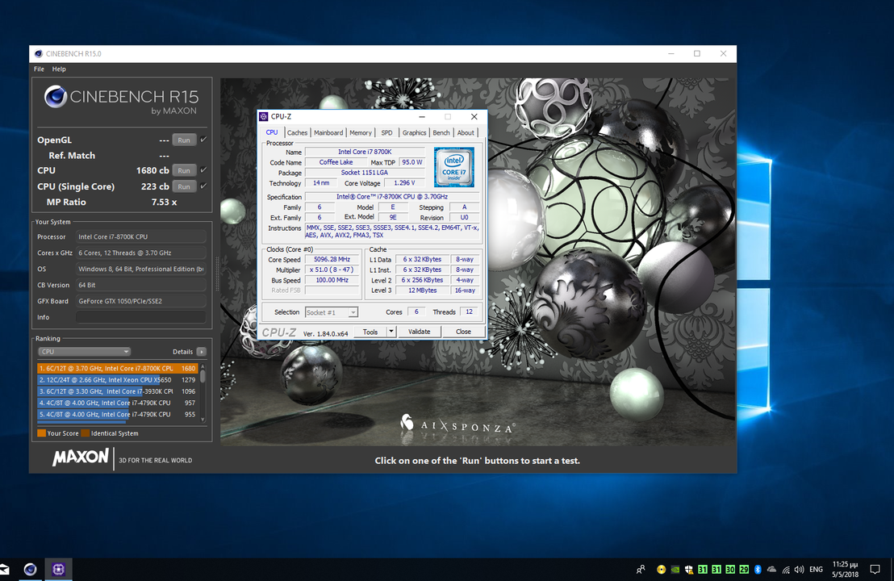Switch to the Graphics tab

click(x=414, y=132)
